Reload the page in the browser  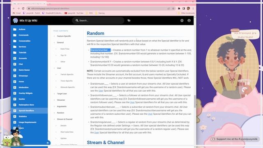(23, 8)
